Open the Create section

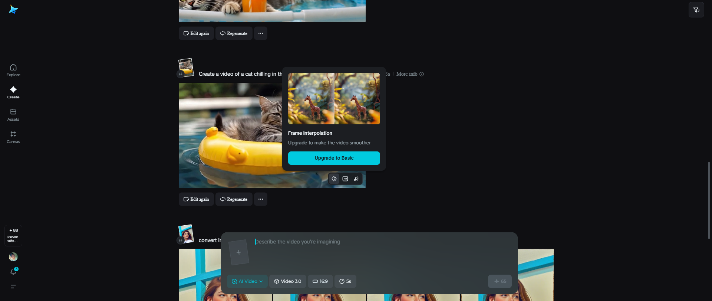13,92
